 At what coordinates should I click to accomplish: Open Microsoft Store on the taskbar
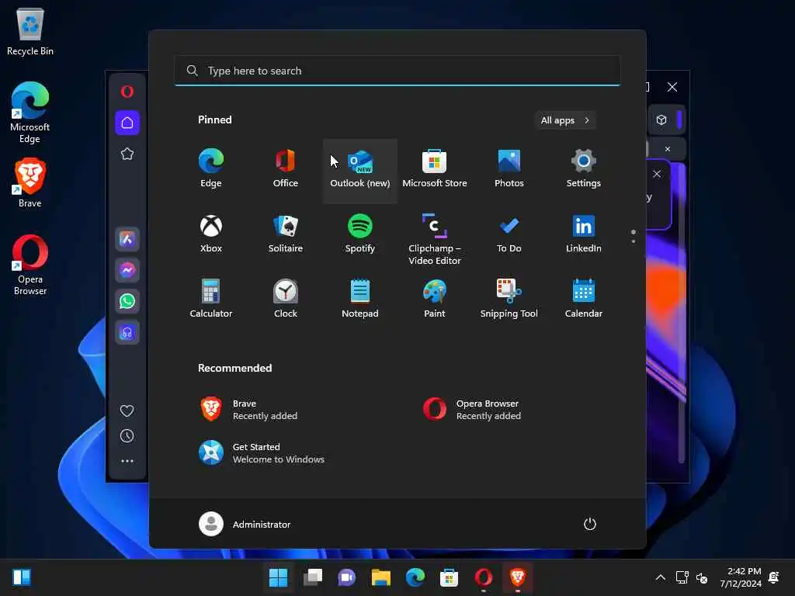450,577
